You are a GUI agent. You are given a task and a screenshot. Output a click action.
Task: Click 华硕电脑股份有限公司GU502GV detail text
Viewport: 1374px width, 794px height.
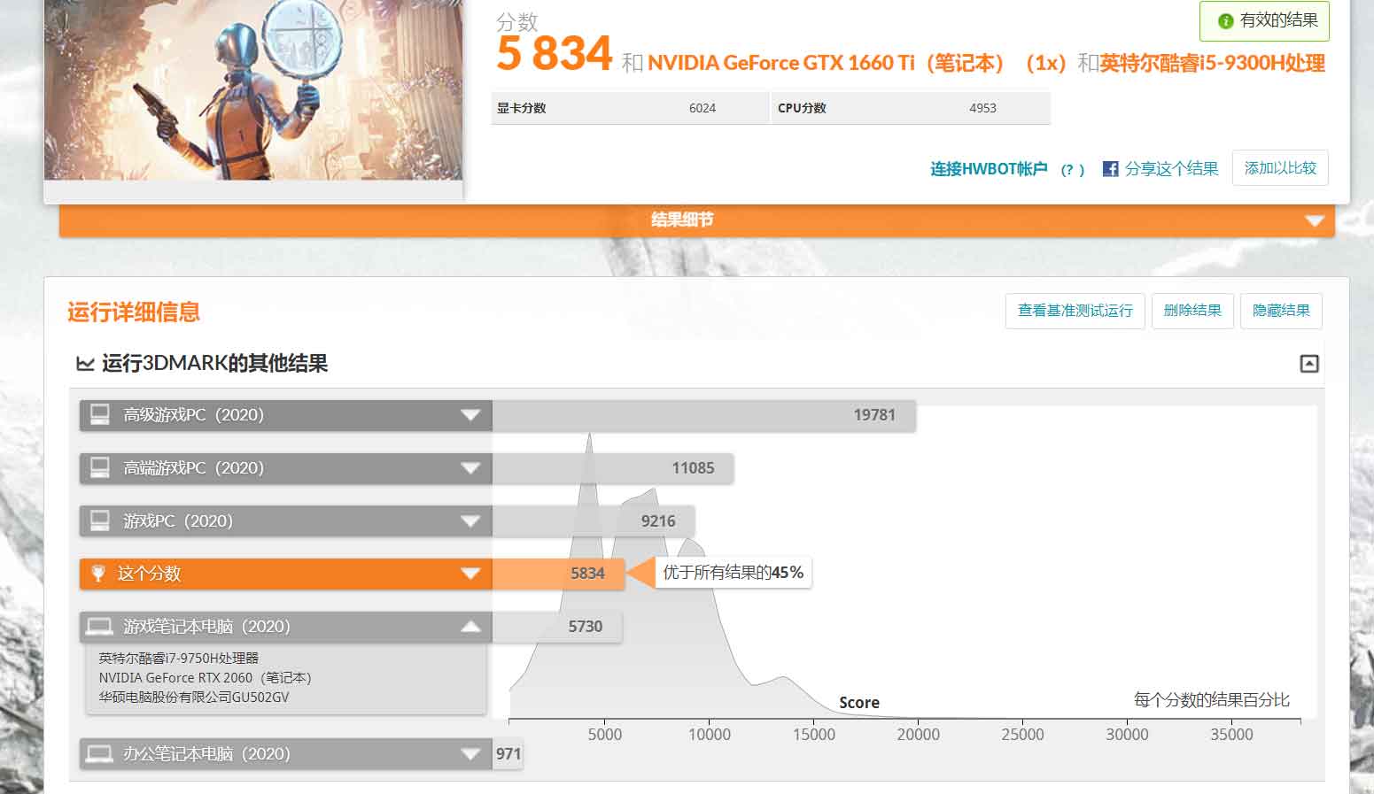(194, 698)
